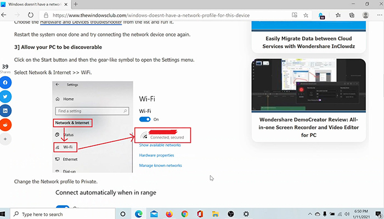The height and width of the screenshot is (219, 384).
Task: Show more share options with plus icon
Action: coord(5,139)
